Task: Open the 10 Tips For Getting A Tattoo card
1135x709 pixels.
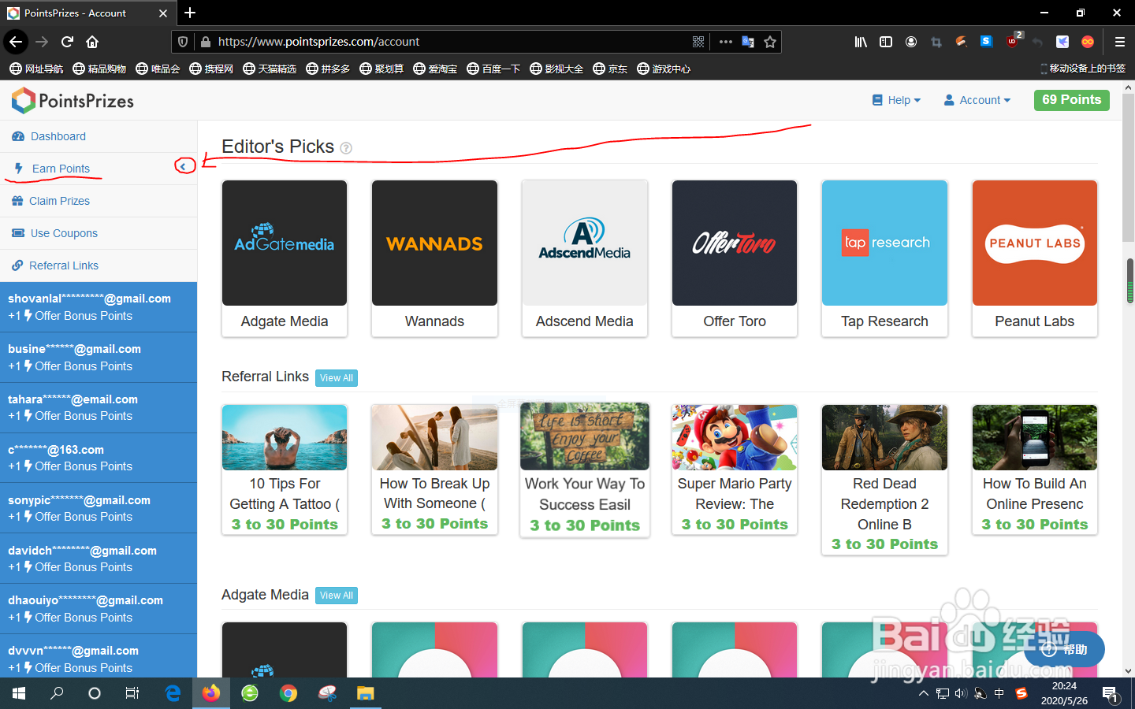Action: coord(285,470)
